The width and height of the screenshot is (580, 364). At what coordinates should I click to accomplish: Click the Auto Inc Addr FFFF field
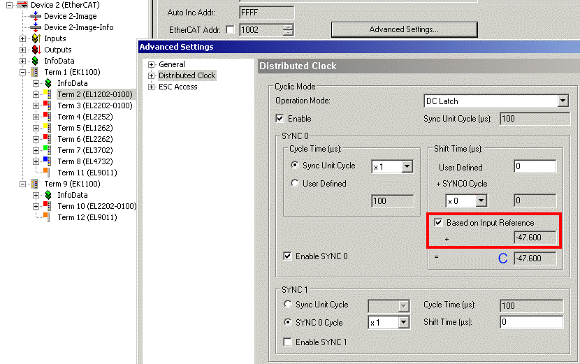(267, 12)
